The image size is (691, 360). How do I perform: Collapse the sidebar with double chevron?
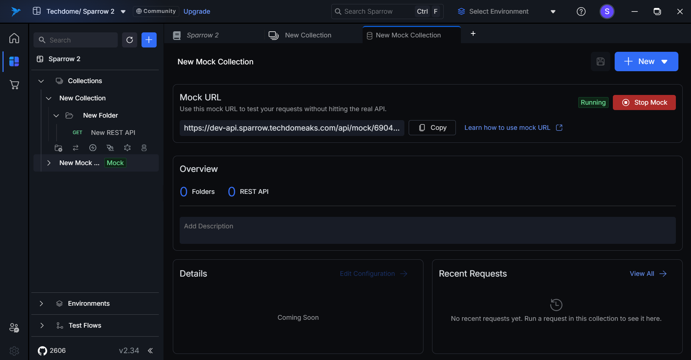(151, 351)
